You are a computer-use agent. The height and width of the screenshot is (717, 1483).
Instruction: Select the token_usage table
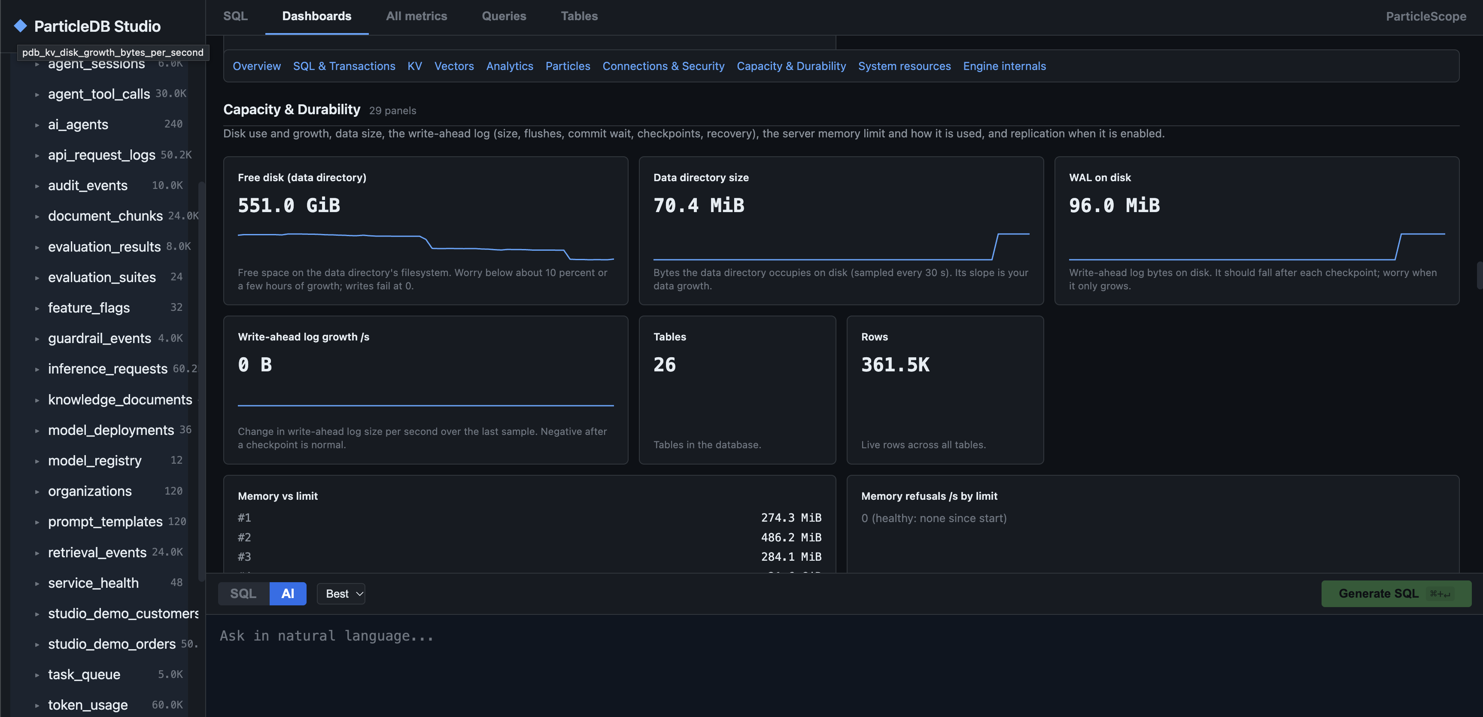click(x=88, y=705)
